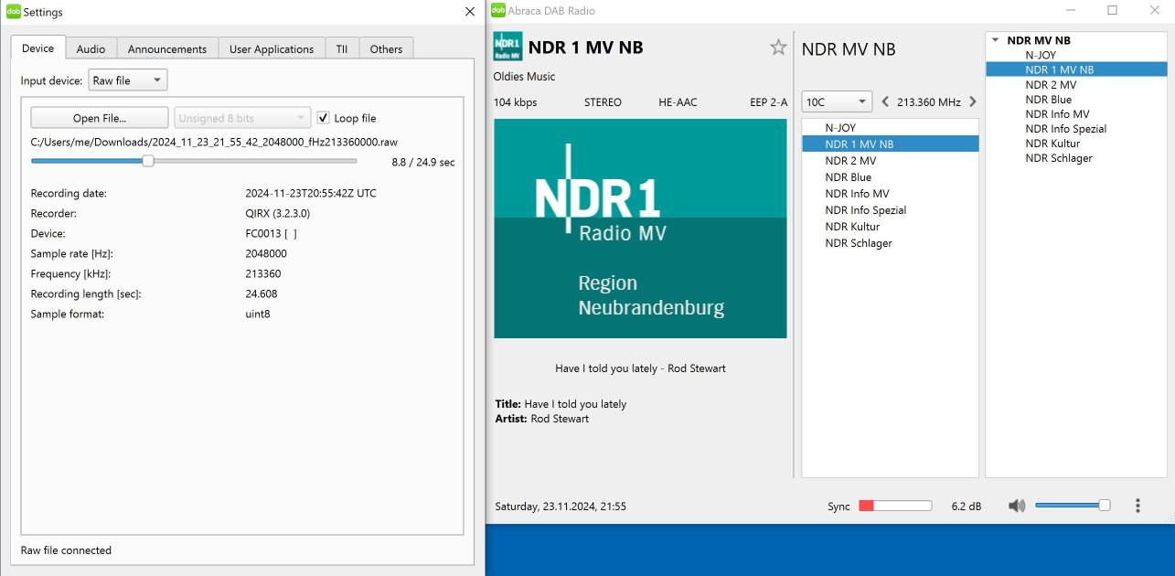This screenshot has height=576, width=1175.
Task: Adjust the volume slider
Action: pos(1104,506)
